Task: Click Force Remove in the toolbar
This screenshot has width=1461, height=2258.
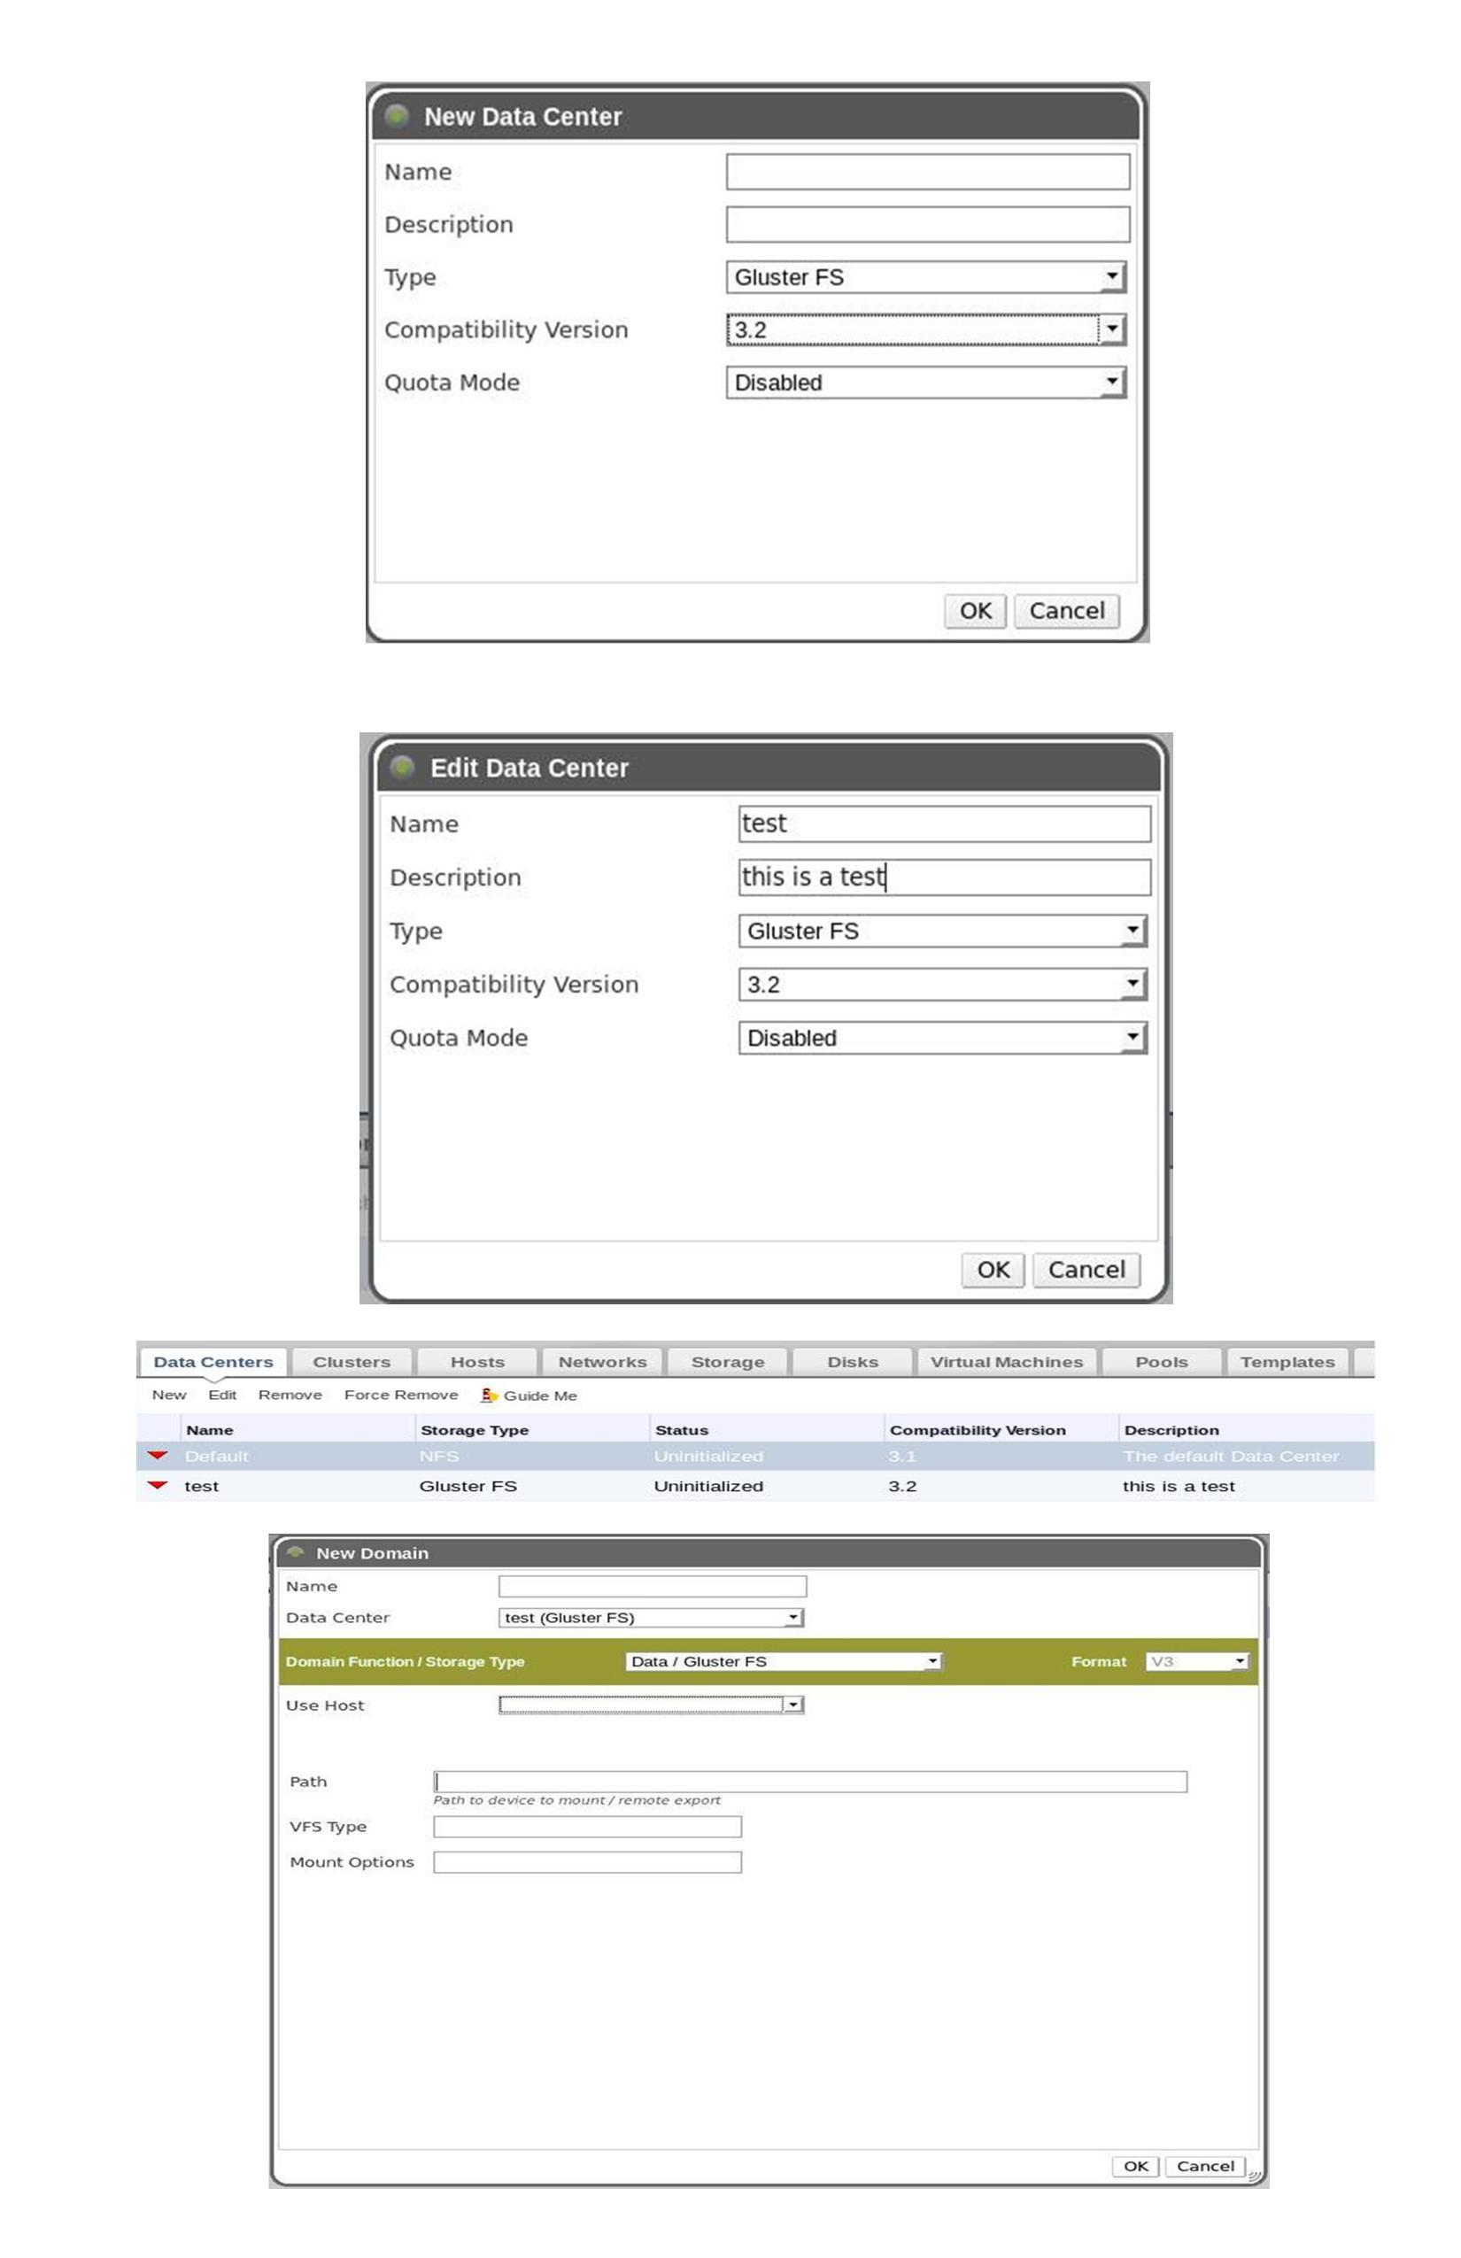Action: click(x=400, y=1395)
